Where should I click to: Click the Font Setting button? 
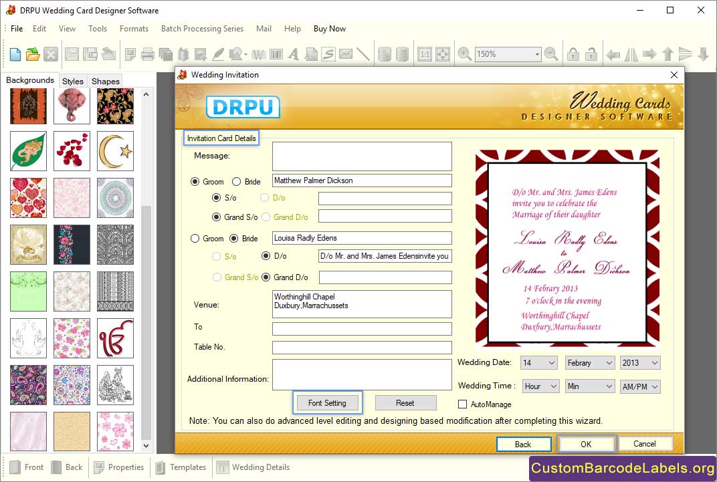328,403
